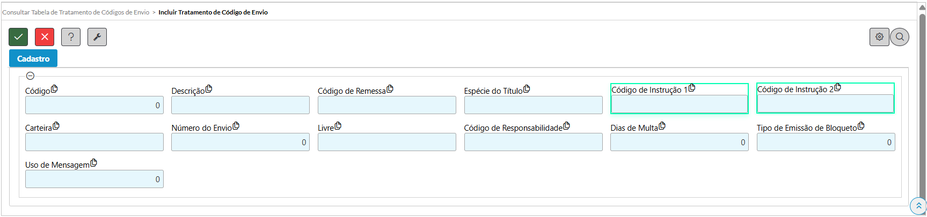This screenshot has width=927, height=217.
Task: Go to Consultar Tabela de Tratamento breadcrumb
Action: (76, 12)
